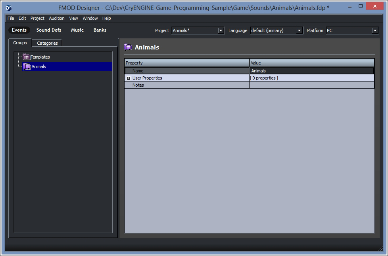Click the Name value field showing Animals
This screenshot has height=256, width=388.
pyautogui.click(x=312, y=71)
